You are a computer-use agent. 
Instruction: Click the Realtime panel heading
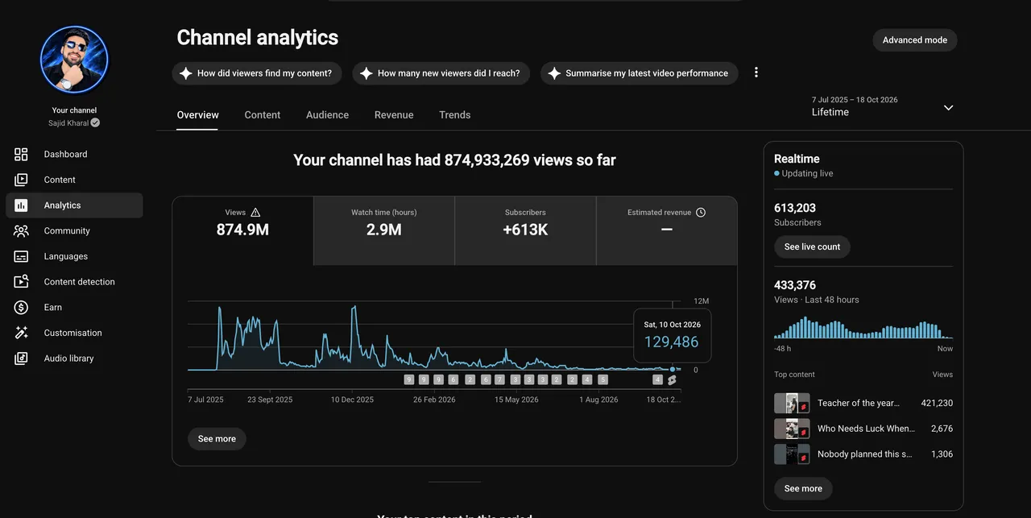click(797, 159)
